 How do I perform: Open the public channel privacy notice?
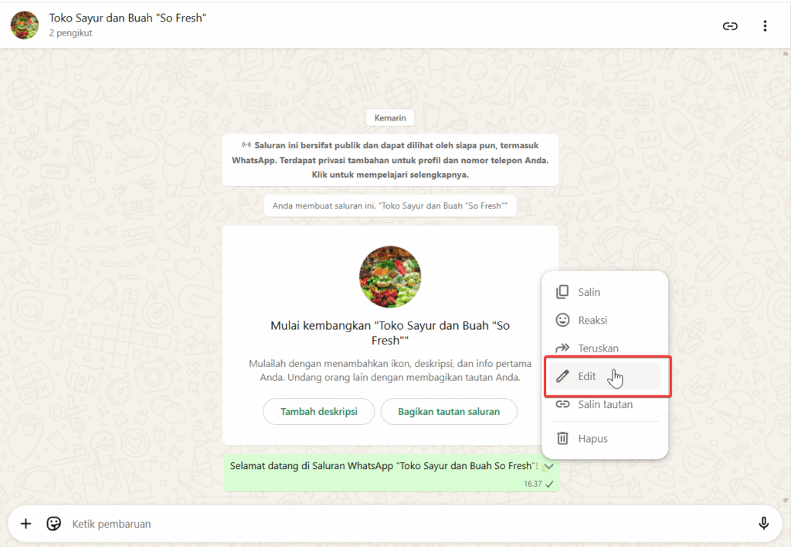(x=390, y=160)
